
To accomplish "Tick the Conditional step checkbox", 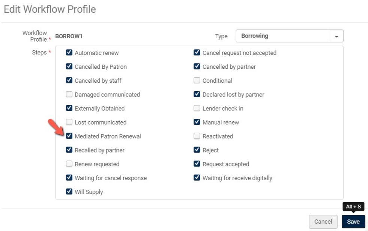I will point(197,80).
